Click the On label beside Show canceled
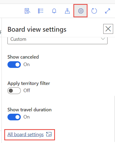Viewport: 115px width, 143px height. 26,64
